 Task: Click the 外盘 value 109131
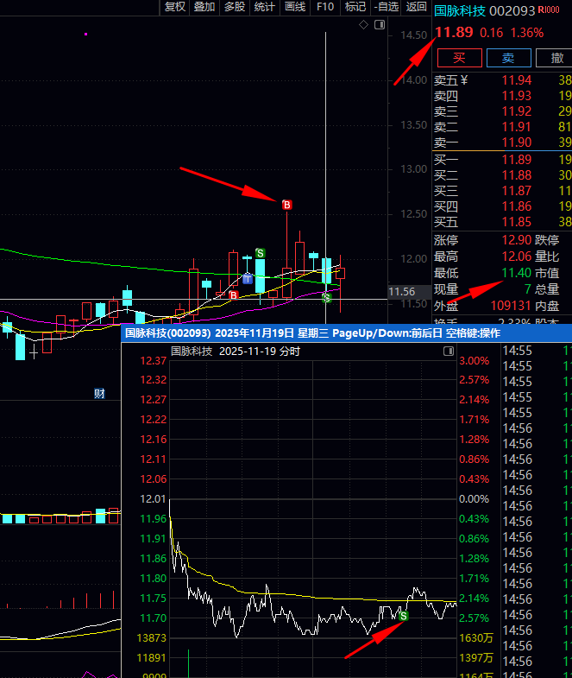tap(510, 306)
